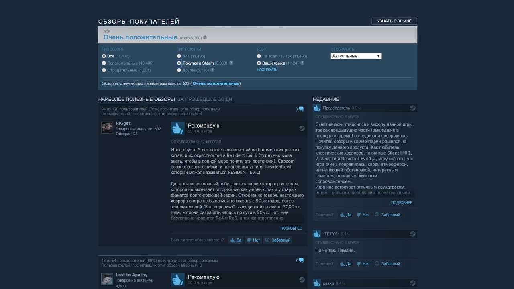Open pasxa profile name

(328, 283)
